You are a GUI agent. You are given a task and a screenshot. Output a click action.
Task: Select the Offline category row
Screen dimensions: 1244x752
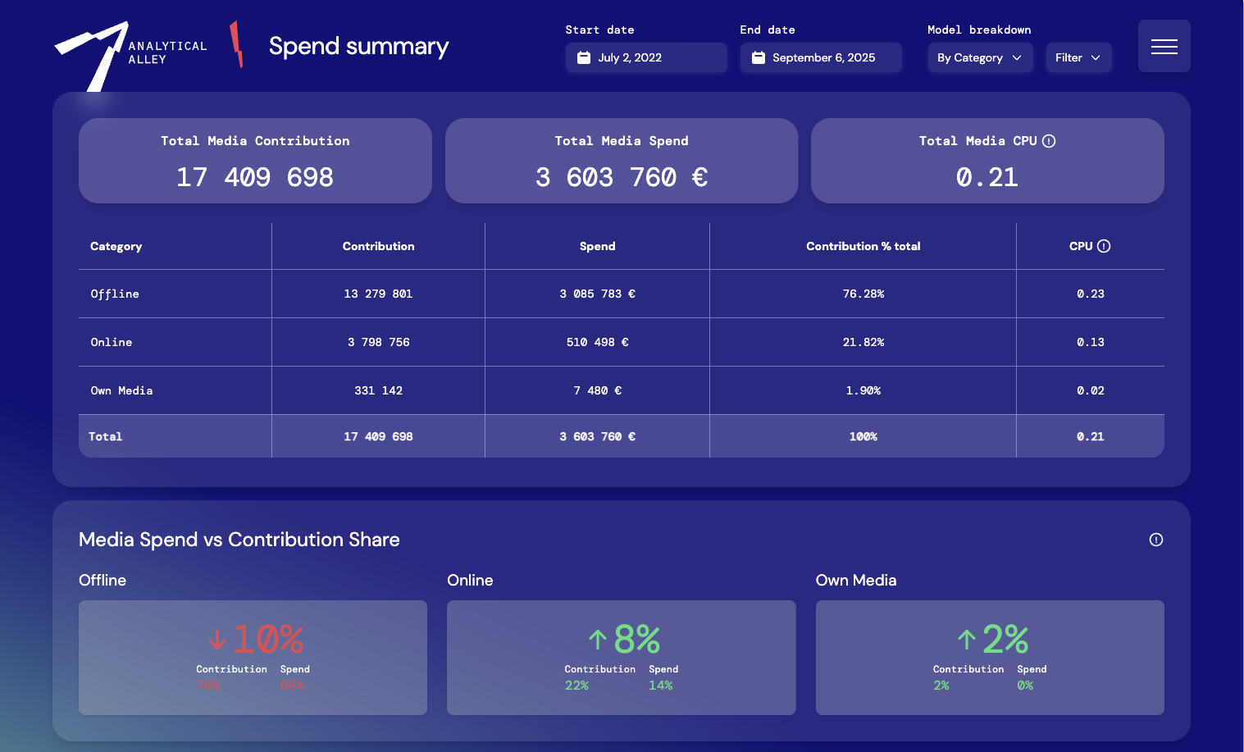[115, 294]
